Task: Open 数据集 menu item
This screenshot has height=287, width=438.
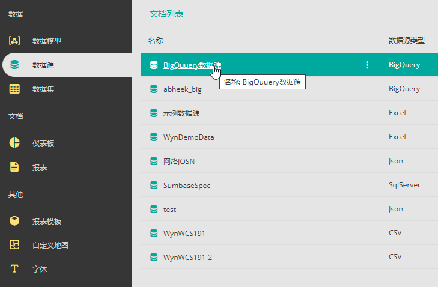Action: [x=43, y=89]
